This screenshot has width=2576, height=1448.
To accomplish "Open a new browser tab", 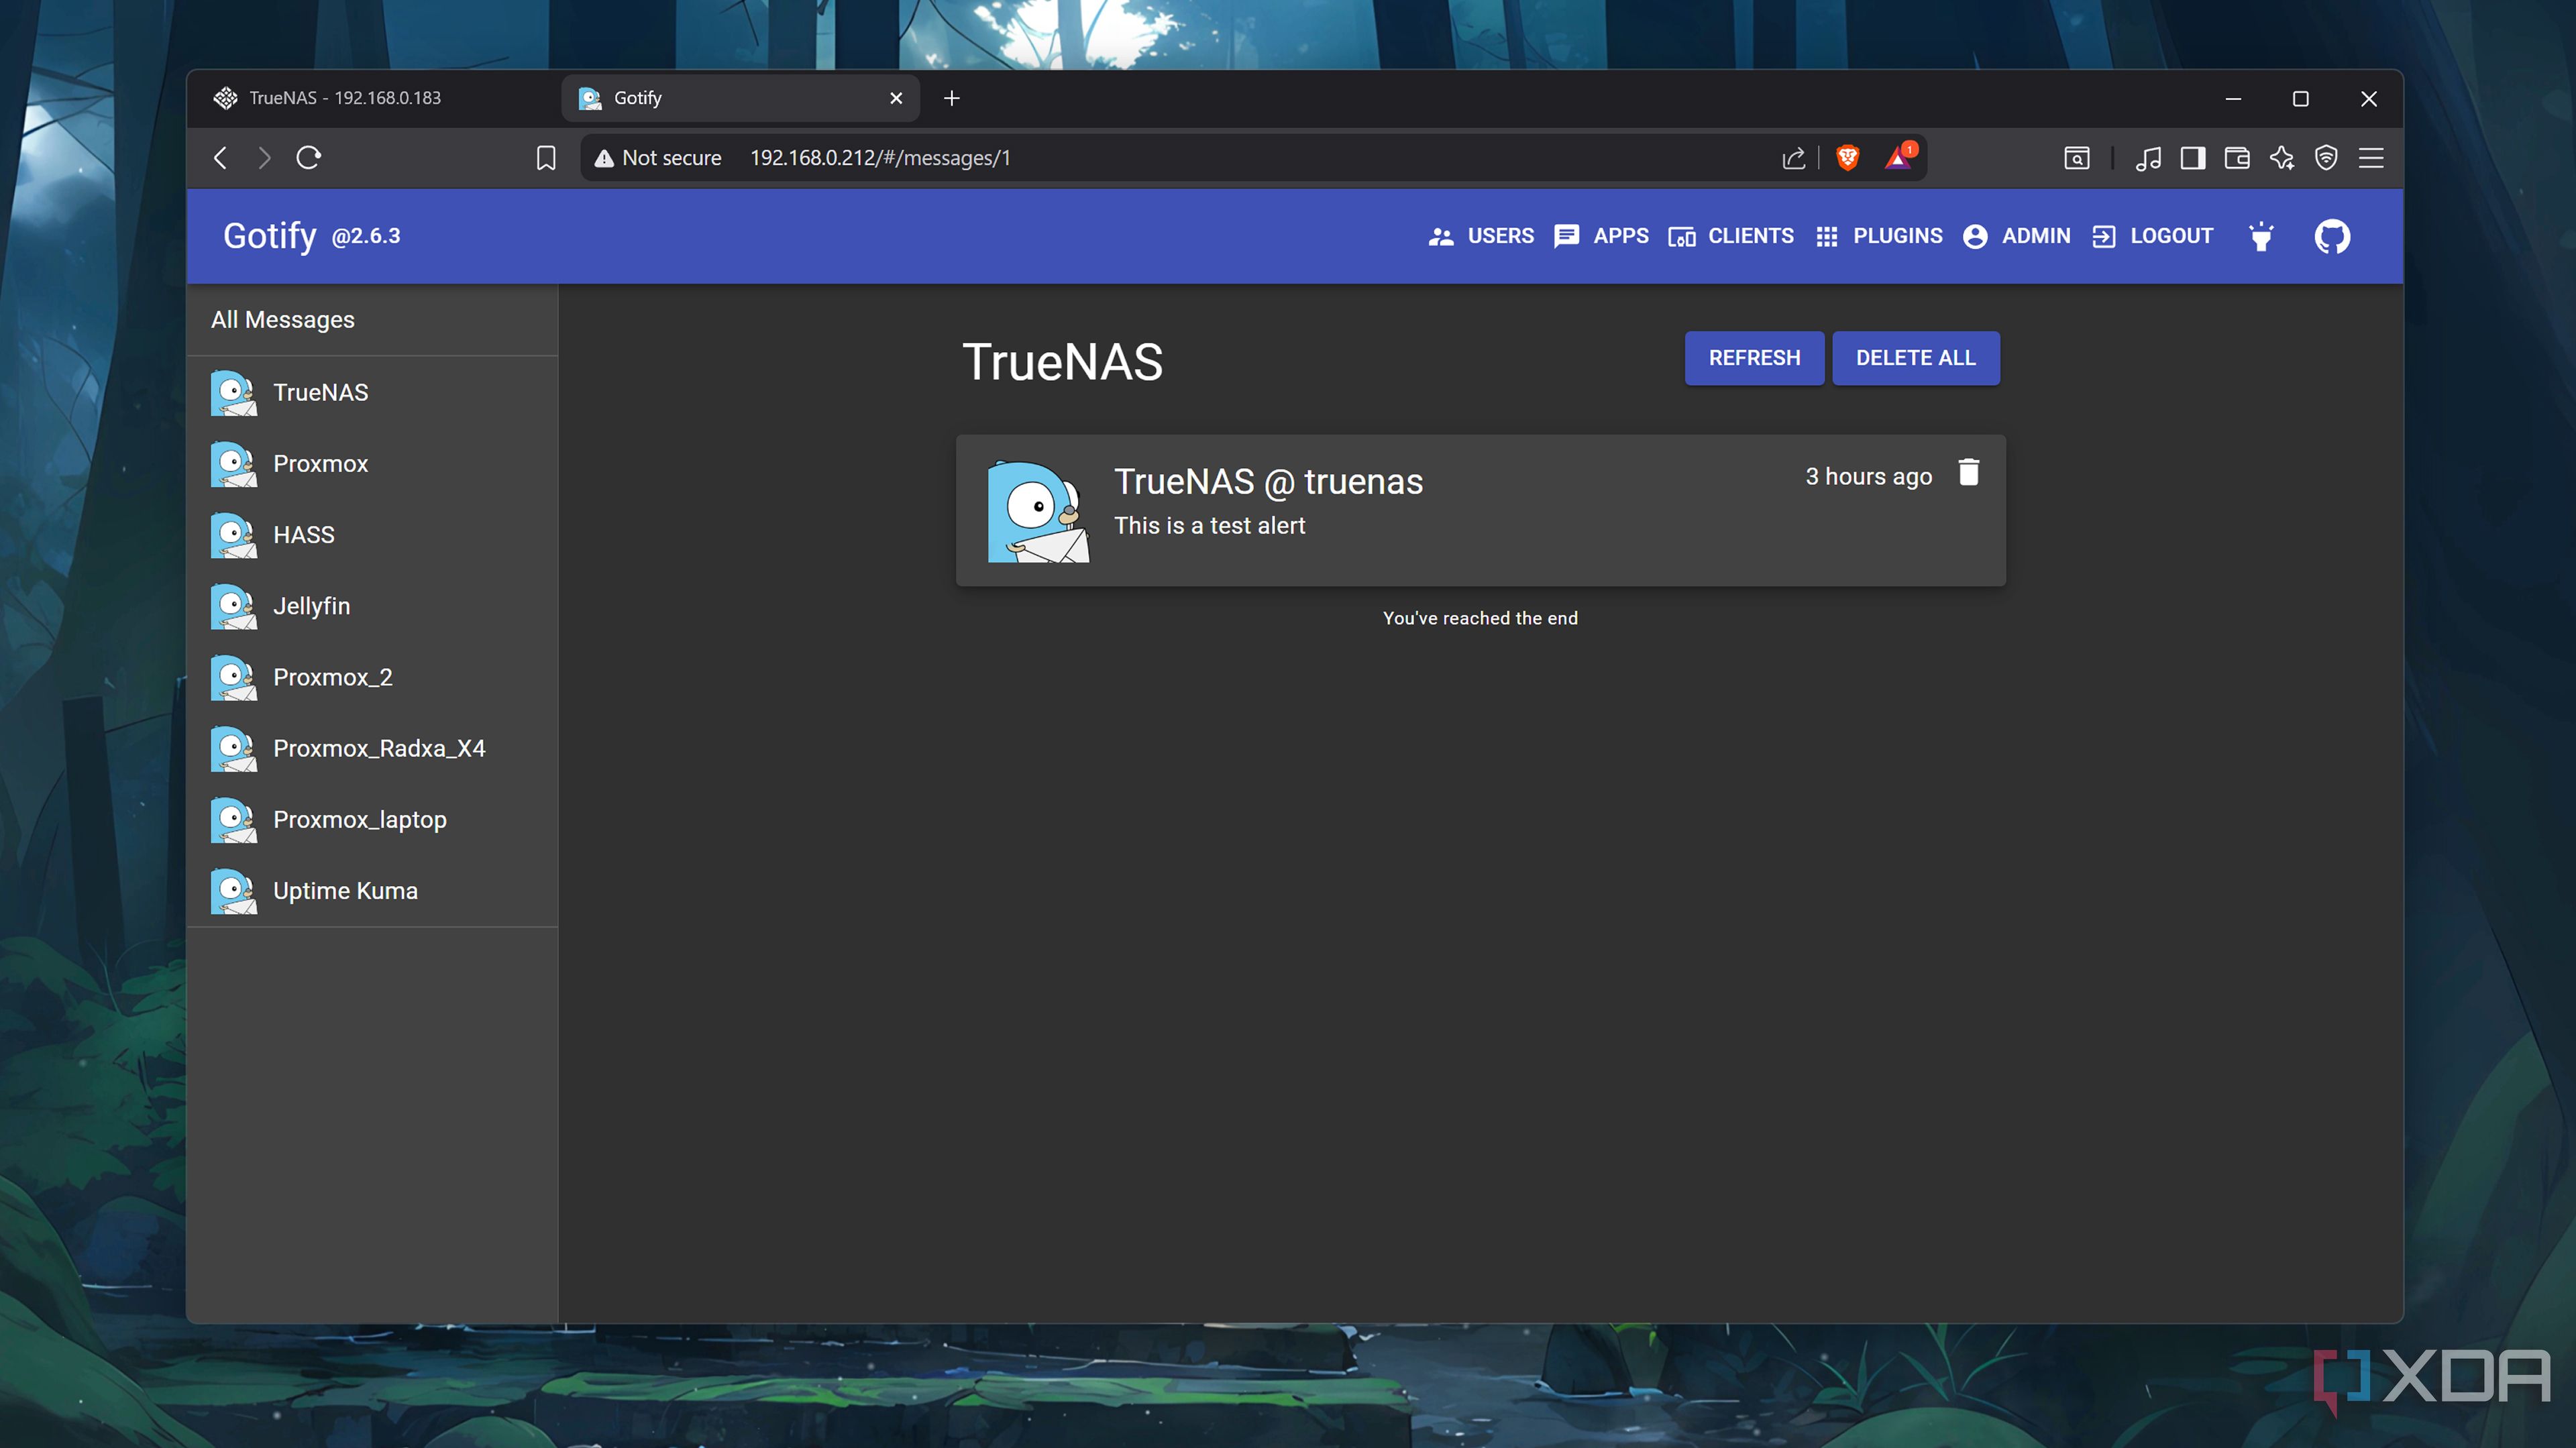I will coord(952,98).
